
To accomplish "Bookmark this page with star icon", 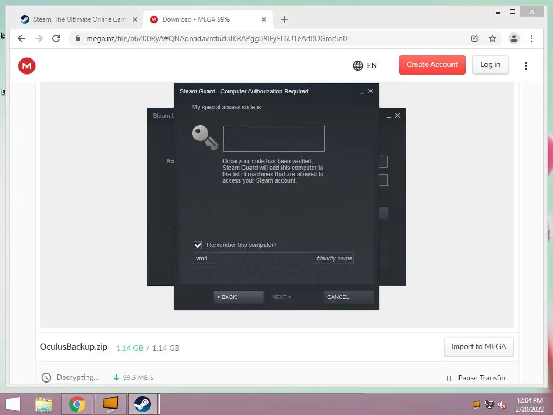I will pos(493,38).
